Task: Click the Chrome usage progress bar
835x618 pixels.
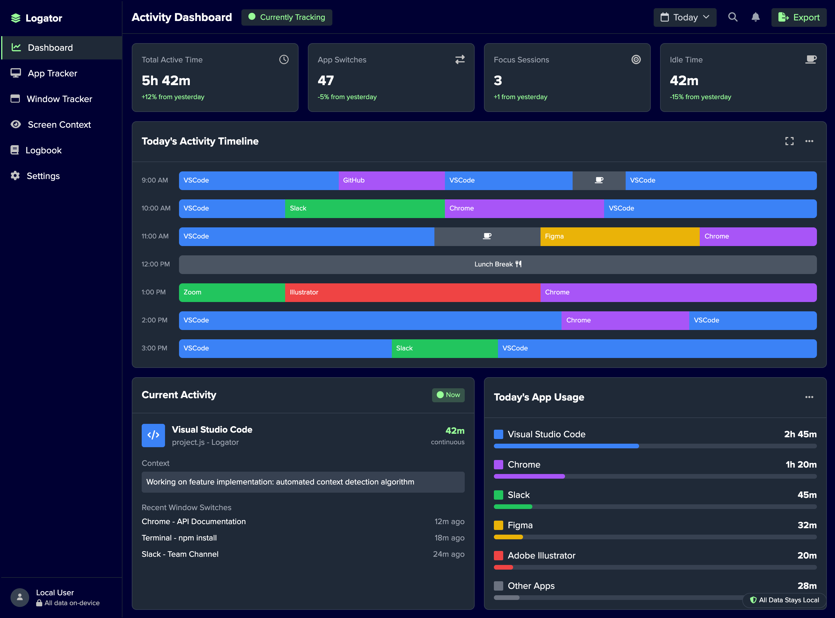Action: point(655,476)
